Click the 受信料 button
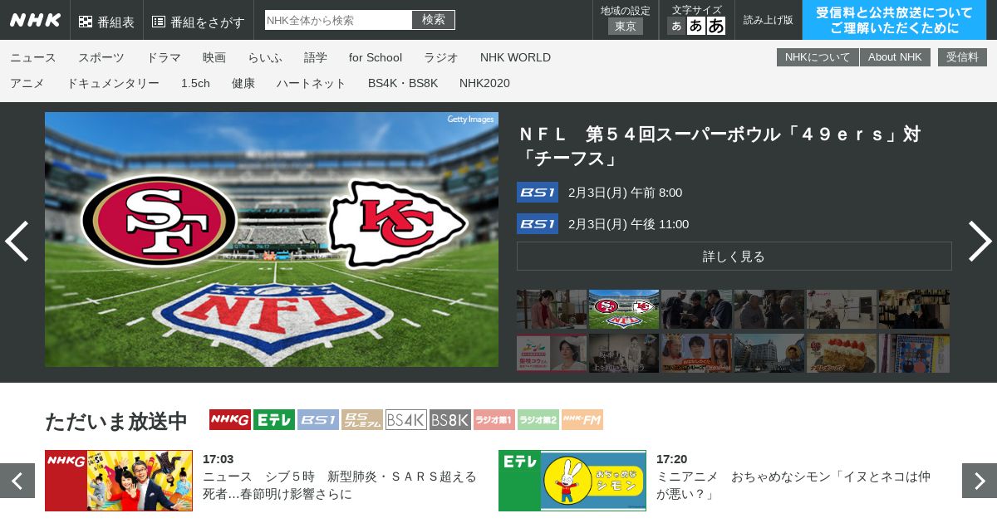Screen dimensions: 997x523 (962, 57)
